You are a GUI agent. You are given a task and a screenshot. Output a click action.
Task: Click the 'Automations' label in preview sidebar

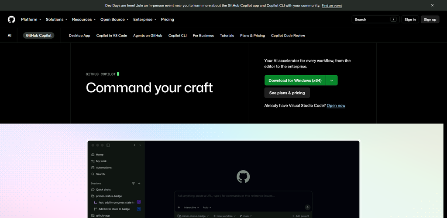click(104, 168)
